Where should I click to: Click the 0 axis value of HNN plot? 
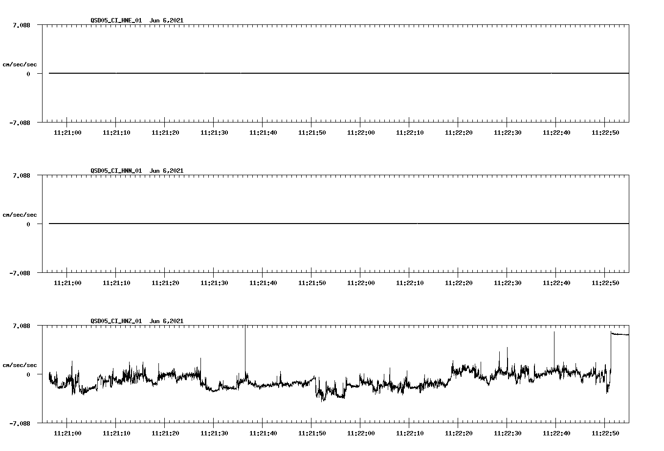(28, 225)
